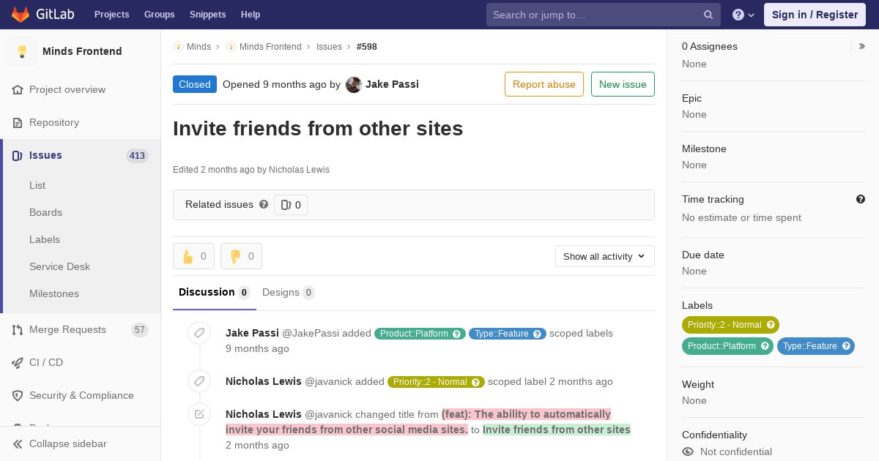
Task: Click the label tag icon beside Jake Passi activity
Action: coord(199,334)
